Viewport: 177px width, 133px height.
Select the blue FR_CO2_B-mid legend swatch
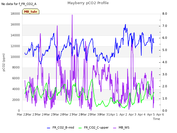(x=49, y=128)
